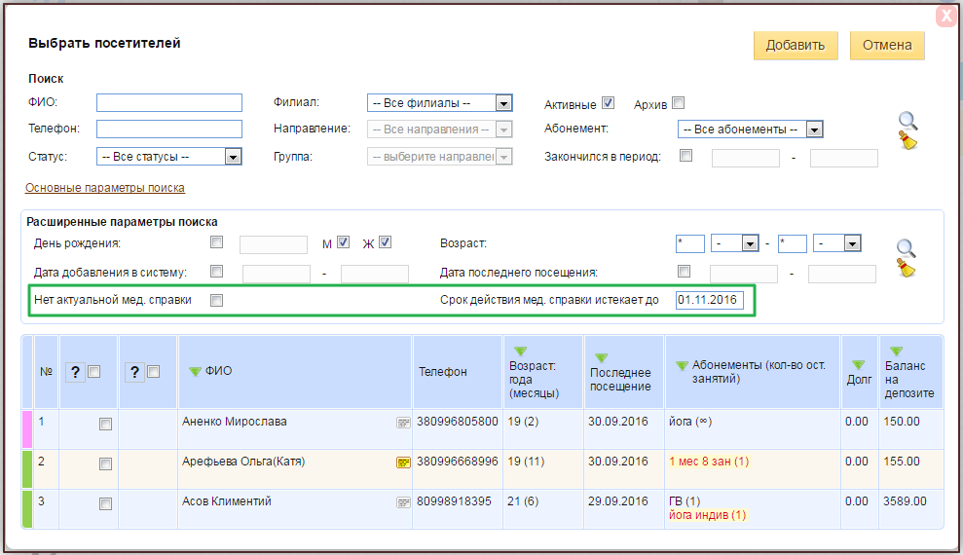Screen dimensions: 963x555
Task: Click the pink status marker on row 1
Action: 27,428
